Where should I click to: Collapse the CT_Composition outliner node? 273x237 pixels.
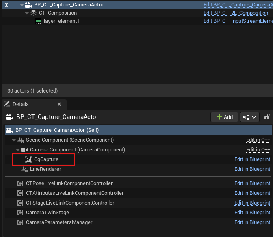pos(27,13)
